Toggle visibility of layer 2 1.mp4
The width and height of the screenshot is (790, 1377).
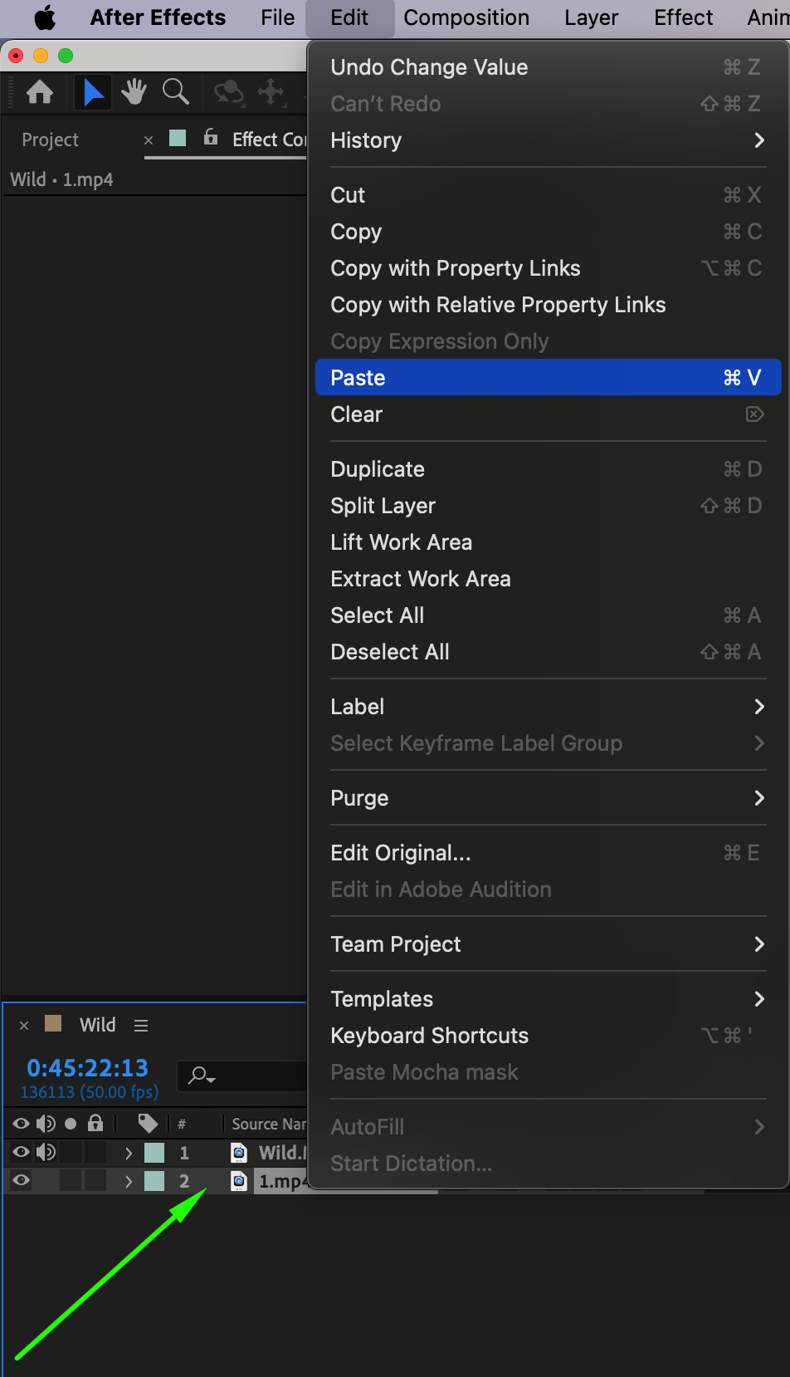(21, 1180)
